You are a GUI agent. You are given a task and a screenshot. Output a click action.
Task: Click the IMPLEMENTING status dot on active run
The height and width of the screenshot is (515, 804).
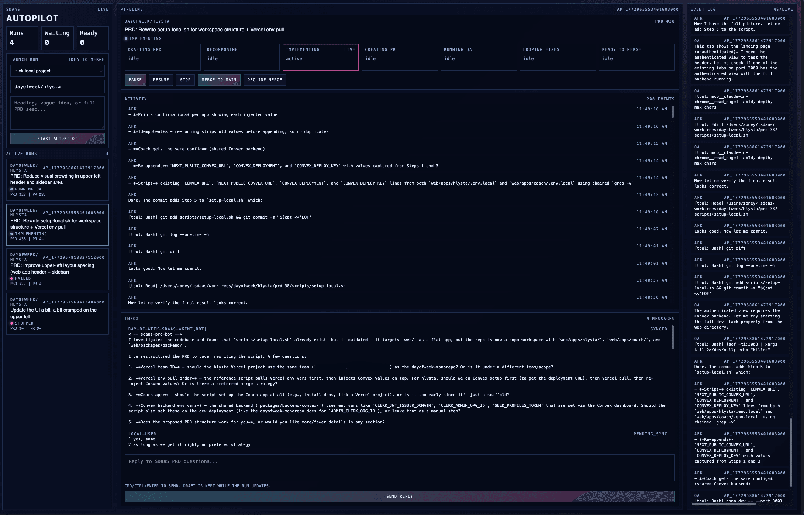[12, 234]
